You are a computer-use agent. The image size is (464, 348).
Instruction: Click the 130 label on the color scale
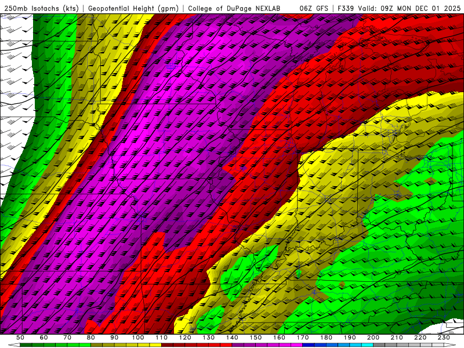pyautogui.click(x=208, y=338)
